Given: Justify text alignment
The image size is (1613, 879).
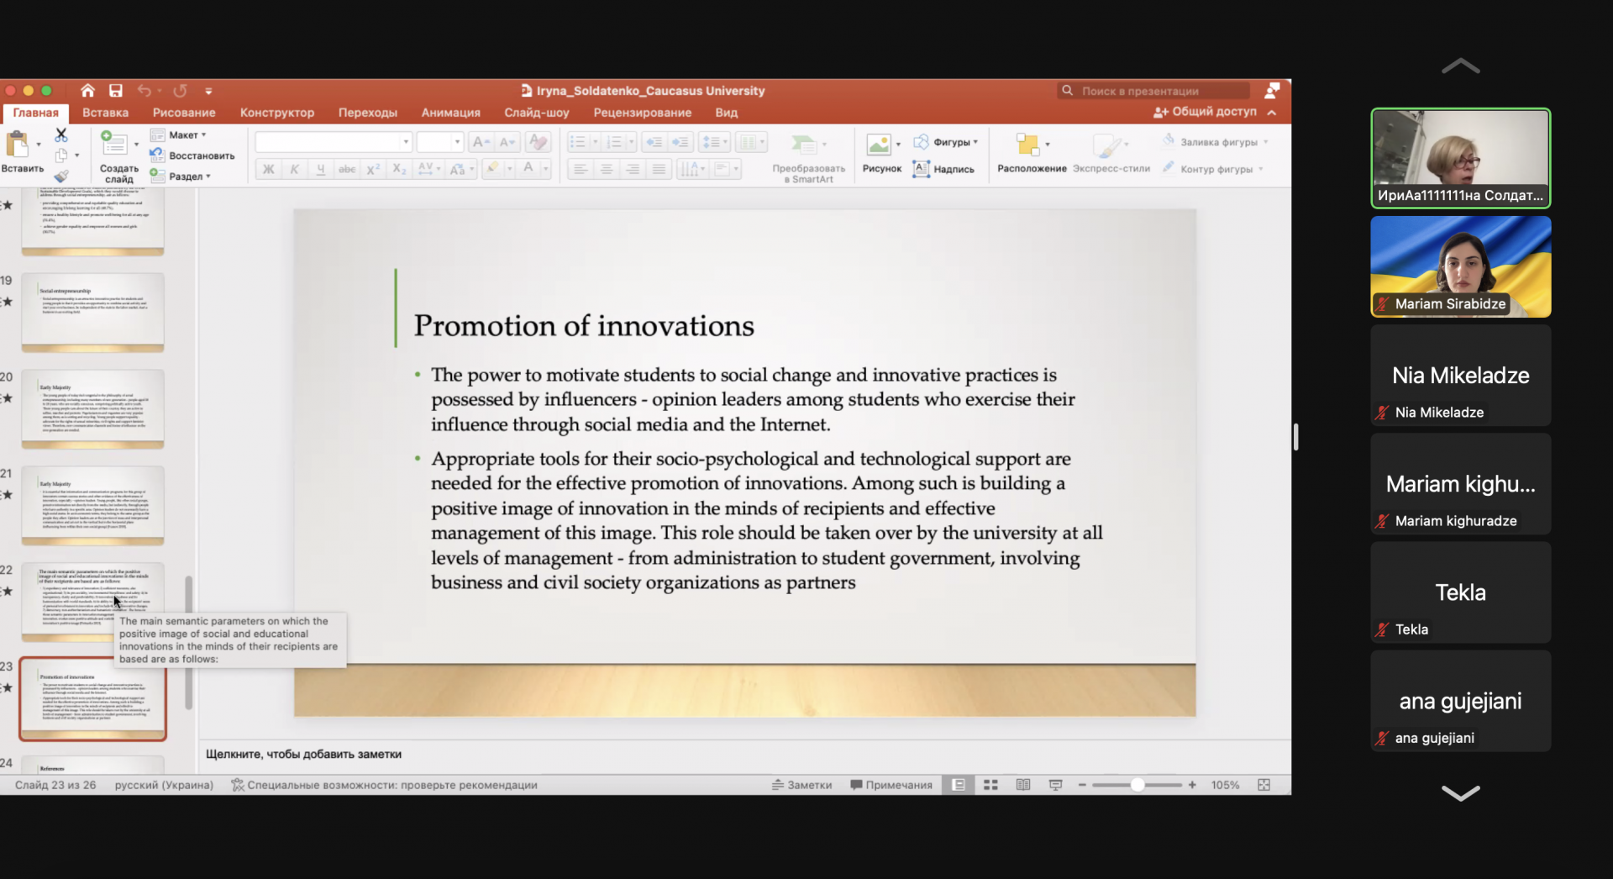Looking at the screenshot, I should tap(659, 169).
